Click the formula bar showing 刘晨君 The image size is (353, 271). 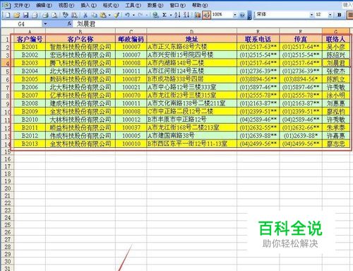tap(212, 24)
